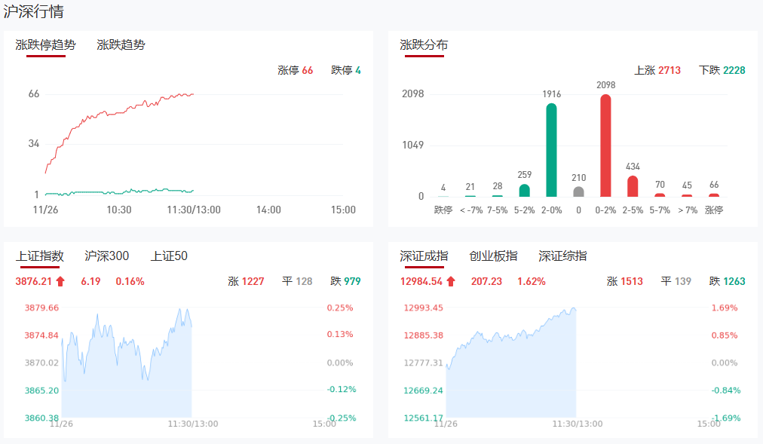This screenshot has height=444, width=763.
Task: Select the green 5-2% bar showing 259
Action: coord(525,190)
